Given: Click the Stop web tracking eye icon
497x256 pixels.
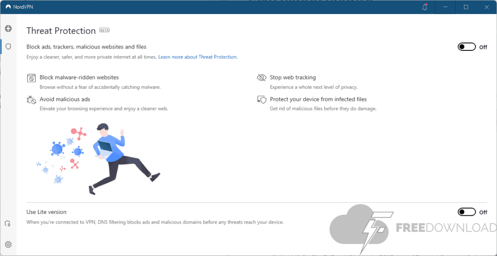Looking at the screenshot, I should pyautogui.click(x=262, y=78).
